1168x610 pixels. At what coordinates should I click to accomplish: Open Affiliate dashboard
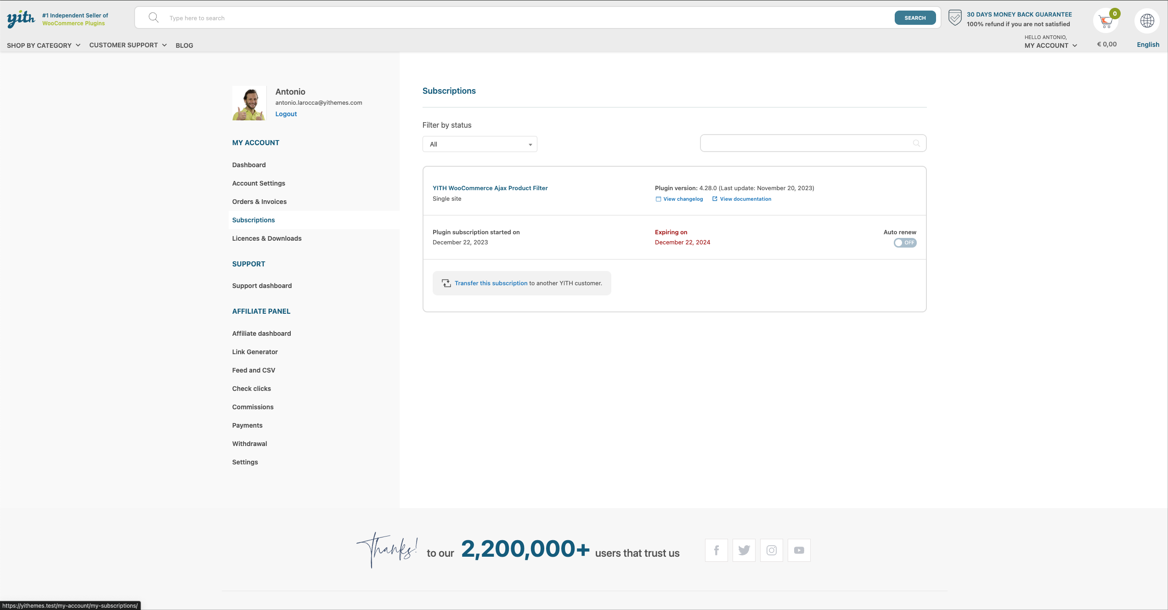point(261,333)
